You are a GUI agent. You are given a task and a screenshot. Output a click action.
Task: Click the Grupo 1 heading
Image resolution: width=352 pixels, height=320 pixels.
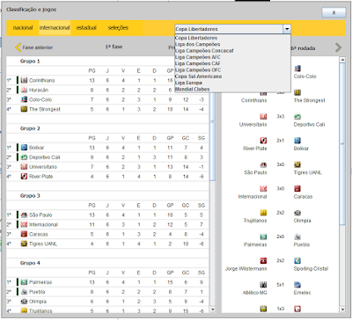coord(30,62)
